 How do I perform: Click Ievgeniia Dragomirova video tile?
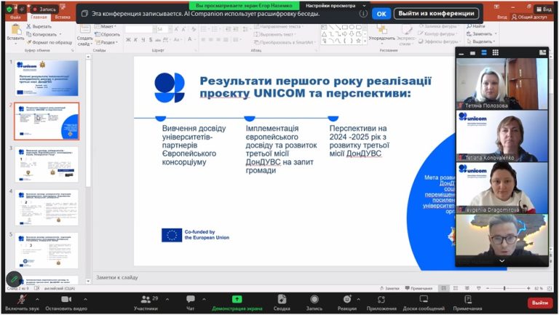502,188
